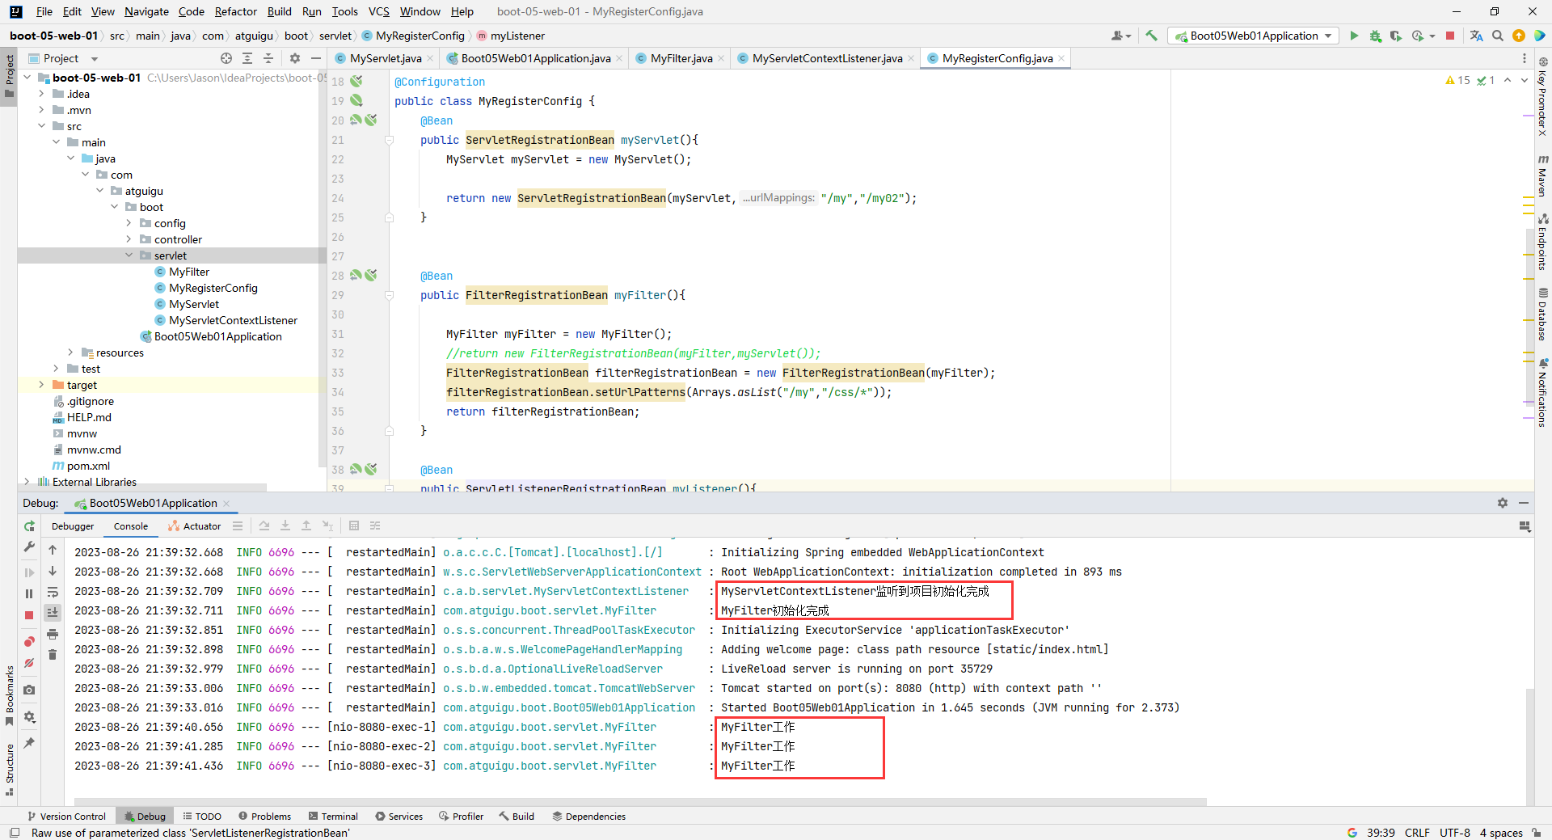1552x840 pixels.
Task: Click the View Breakpoints icon in Debug sidebar
Action: click(29, 642)
